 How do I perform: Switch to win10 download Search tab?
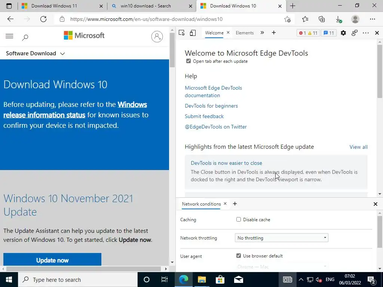tap(151, 6)
